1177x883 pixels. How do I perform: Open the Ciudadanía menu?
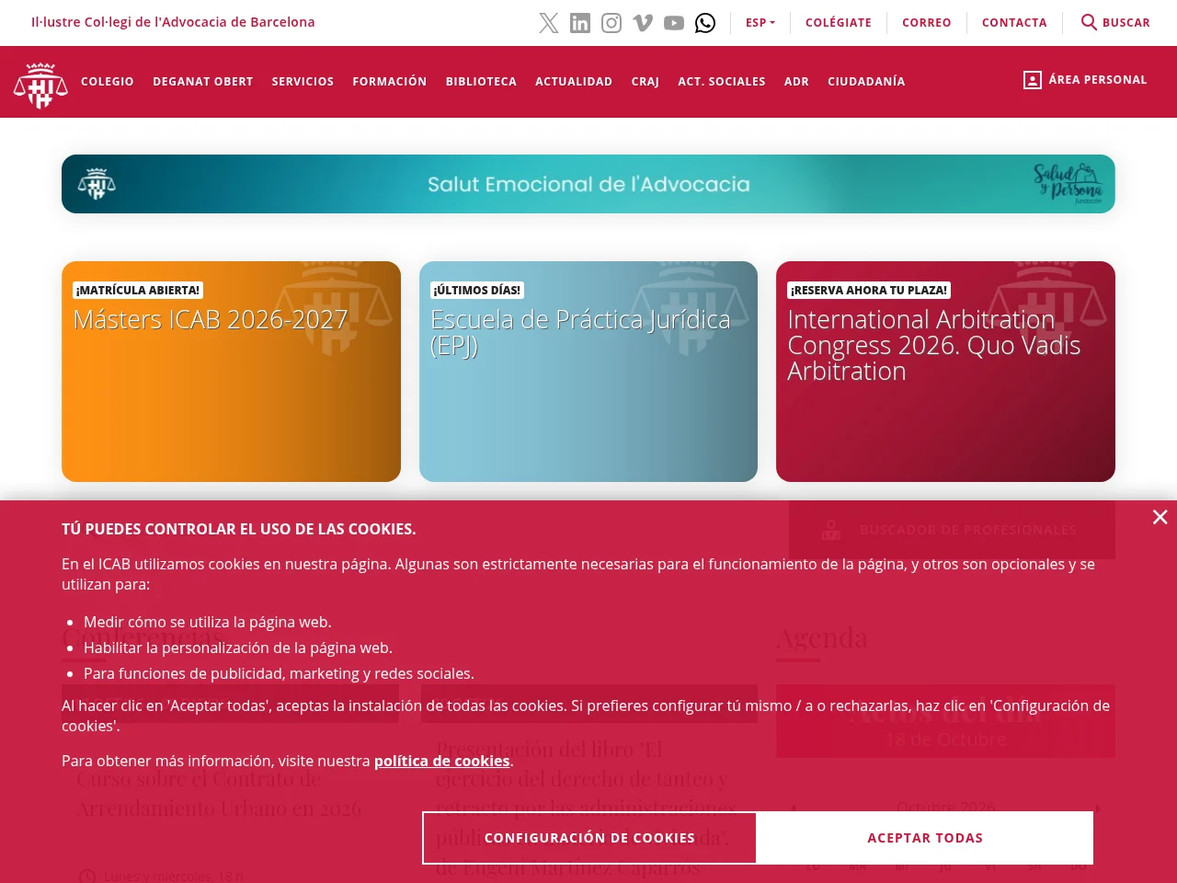(x=866, y=82)
